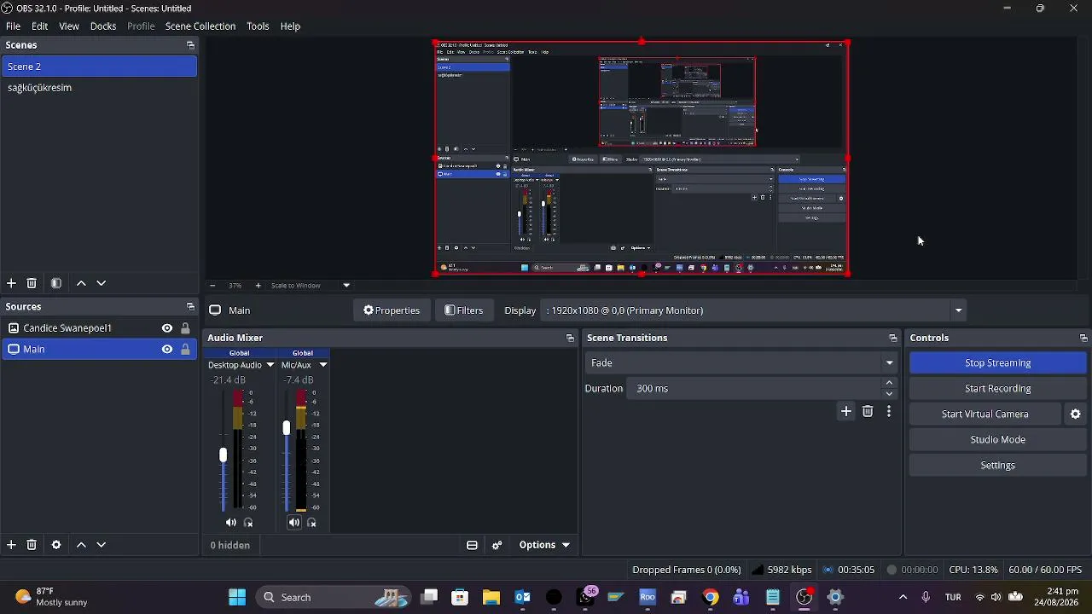Remove the selected scene with trash icon
Viewport: 1092px width, 614px height.
coord(32,283)
